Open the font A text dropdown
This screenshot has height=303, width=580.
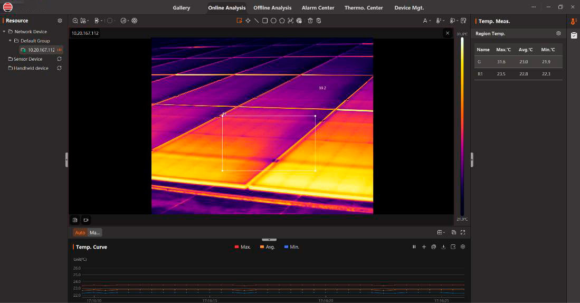[427, 21]
